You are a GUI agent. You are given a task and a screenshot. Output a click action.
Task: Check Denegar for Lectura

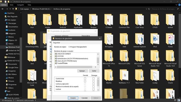tap(93, 89)
